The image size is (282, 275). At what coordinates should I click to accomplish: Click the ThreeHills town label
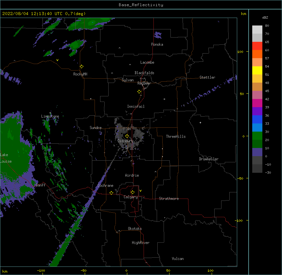[176, 137]
